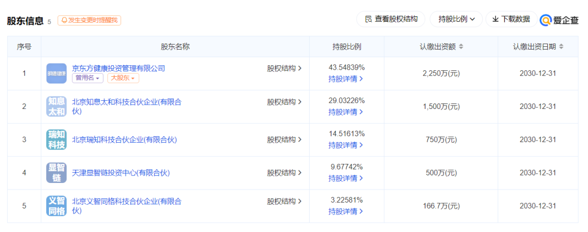The image size is (588, 232).
Task: Click the 序号 column header
Action: pyautogui.click(x=24, y=47)
